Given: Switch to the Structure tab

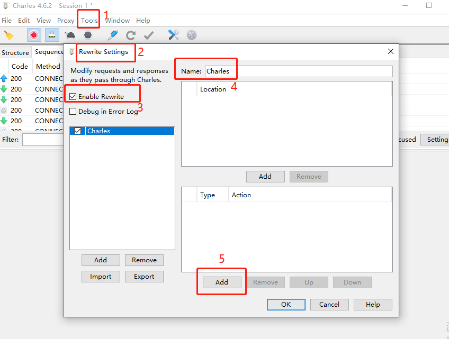Looking at the screenshot, I should click(15, 53).
